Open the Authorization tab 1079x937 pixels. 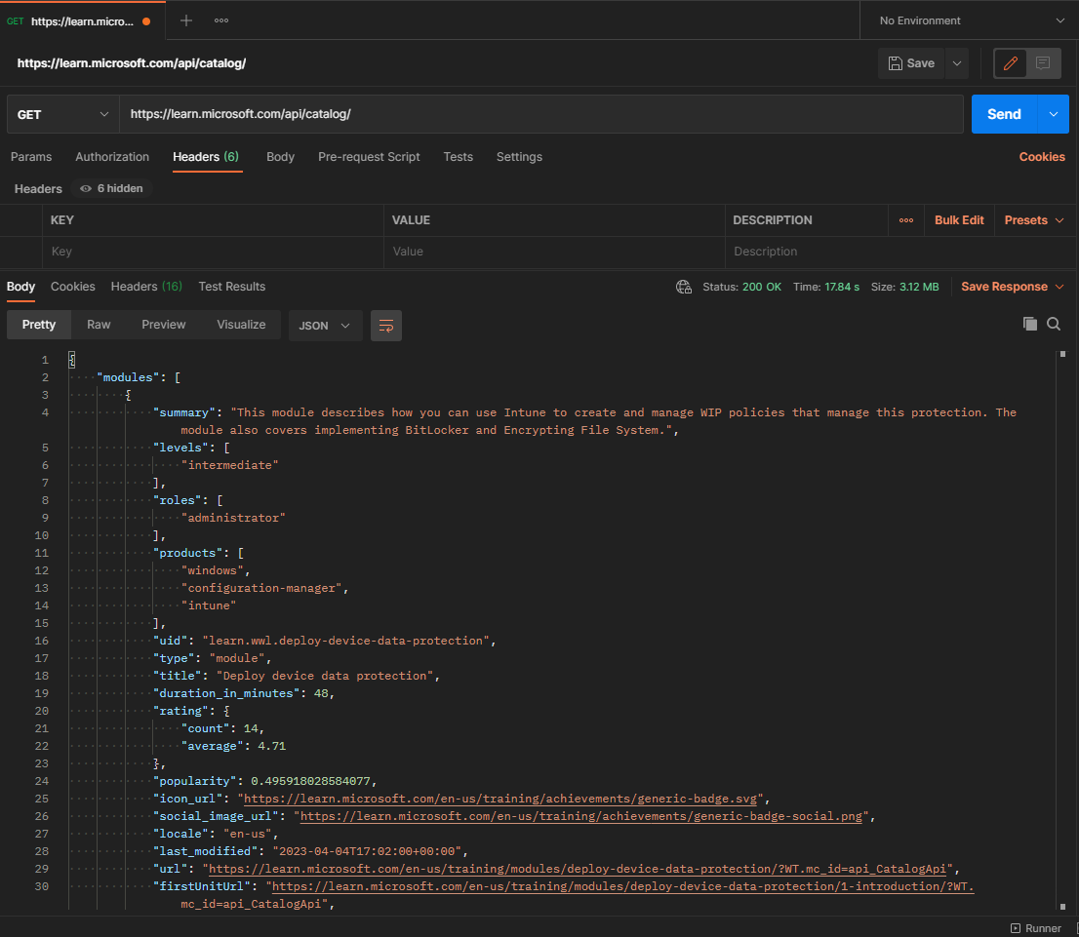[x=112, y=157]
